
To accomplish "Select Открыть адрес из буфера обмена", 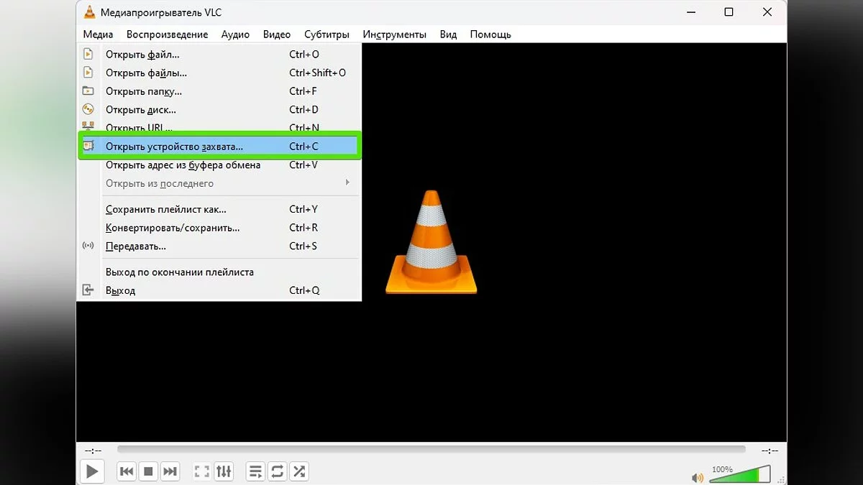I will (219, 165).
